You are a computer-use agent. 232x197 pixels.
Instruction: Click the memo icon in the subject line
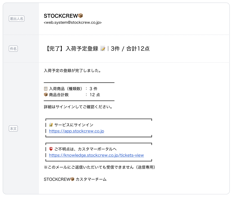(x=103, y=49)
